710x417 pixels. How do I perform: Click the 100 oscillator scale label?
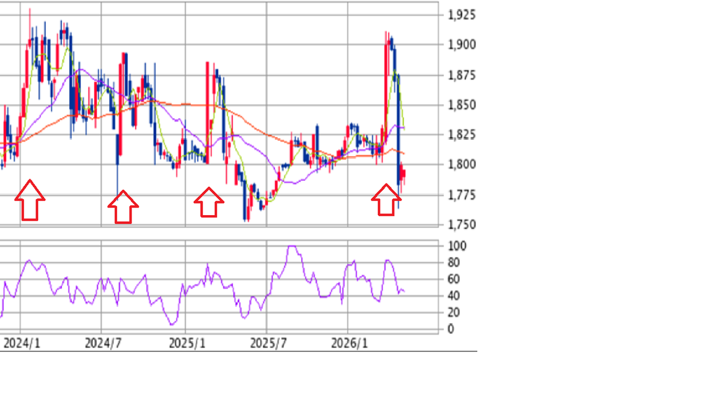coord(458,246)
